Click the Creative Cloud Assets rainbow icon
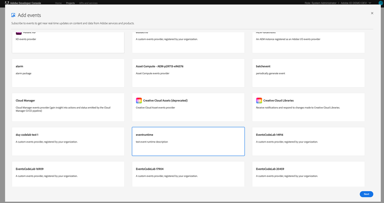Viewport: 384px width, 203px height. point(139,100)
